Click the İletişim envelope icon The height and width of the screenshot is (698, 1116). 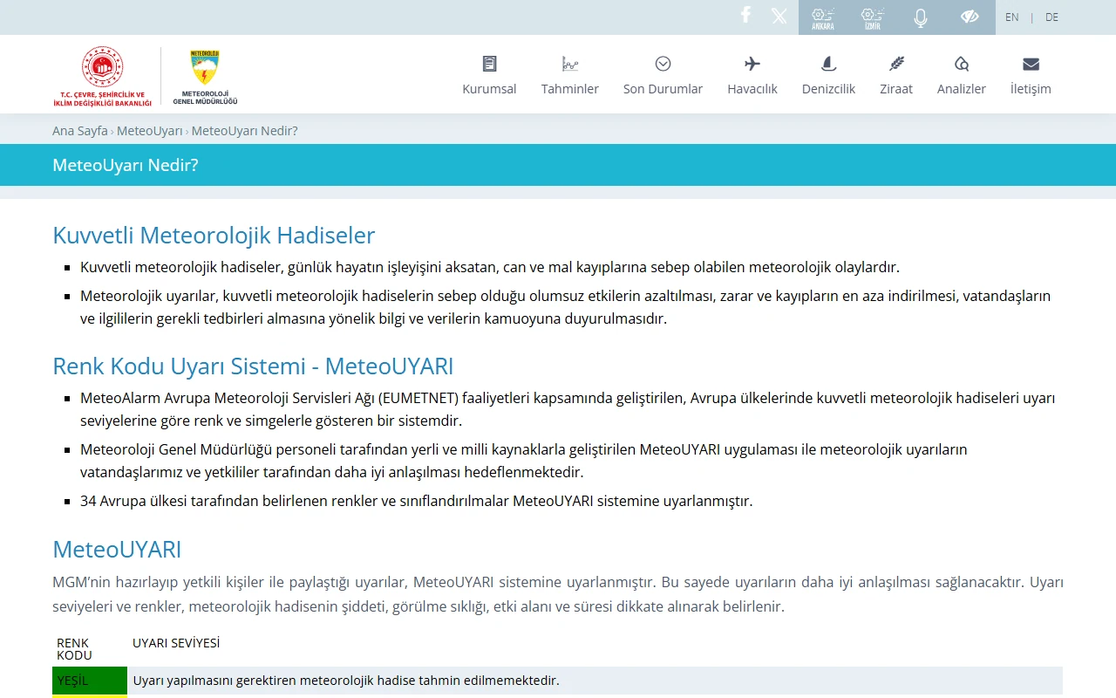coord(1031,64)
